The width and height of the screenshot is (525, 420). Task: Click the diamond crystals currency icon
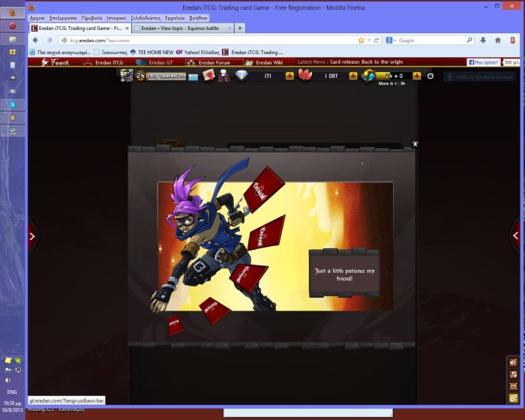click(241, 76)
